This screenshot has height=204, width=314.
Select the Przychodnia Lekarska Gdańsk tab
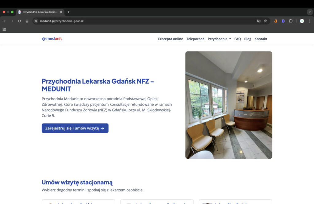tap(40, 12)
